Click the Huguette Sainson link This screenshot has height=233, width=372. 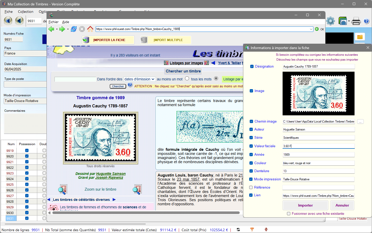point(111,174)
